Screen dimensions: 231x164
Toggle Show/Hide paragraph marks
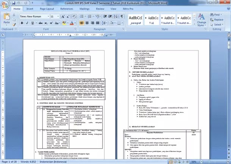pyautogui.click(x=122, y=16)
